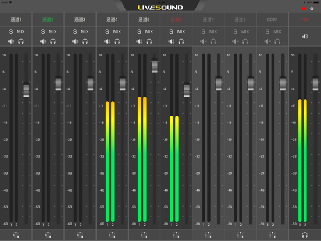321x241 pixels.
Task: Select the green 通道2 channel header
Action: coord(48,19)
